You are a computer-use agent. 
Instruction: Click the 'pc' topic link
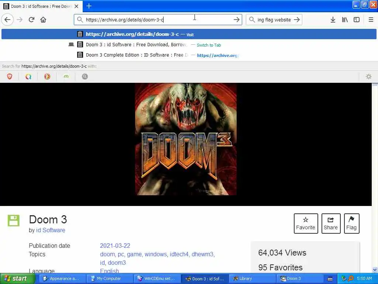(121, 254)
